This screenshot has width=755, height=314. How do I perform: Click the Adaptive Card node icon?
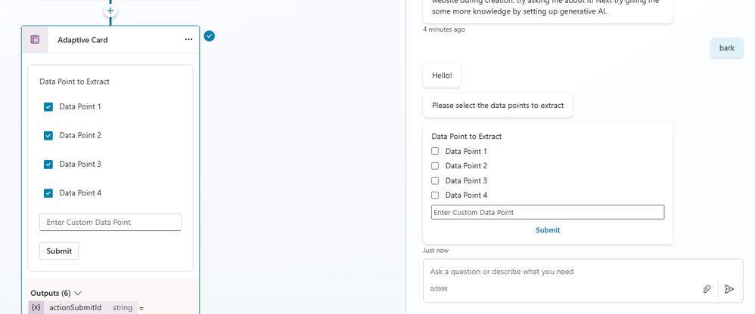(x=35, y=39)
